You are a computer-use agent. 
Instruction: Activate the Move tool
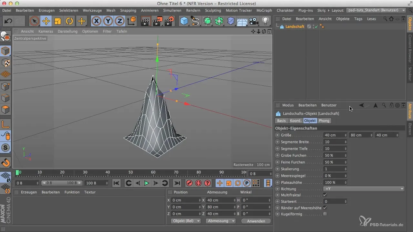tap(46, 21)
